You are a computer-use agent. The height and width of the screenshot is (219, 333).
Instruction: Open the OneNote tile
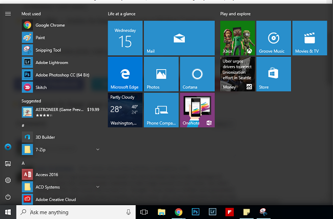[197, 110]
